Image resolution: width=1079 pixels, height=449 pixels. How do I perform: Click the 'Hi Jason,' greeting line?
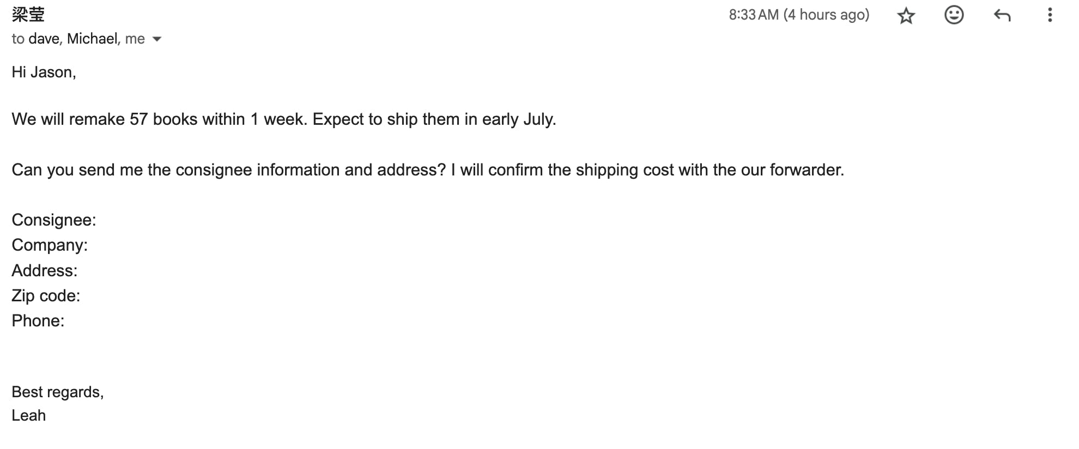tap(44, 72)
